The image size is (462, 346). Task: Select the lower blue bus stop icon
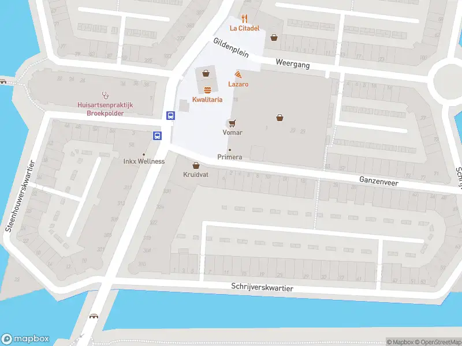tap(157, 136)
